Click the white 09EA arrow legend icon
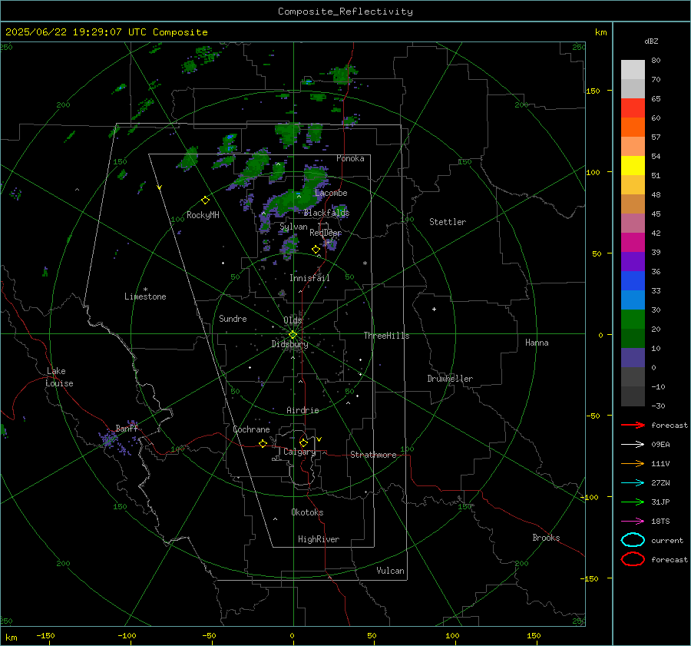The height and width of the screenshot is (646, 691). coord(633,444)
